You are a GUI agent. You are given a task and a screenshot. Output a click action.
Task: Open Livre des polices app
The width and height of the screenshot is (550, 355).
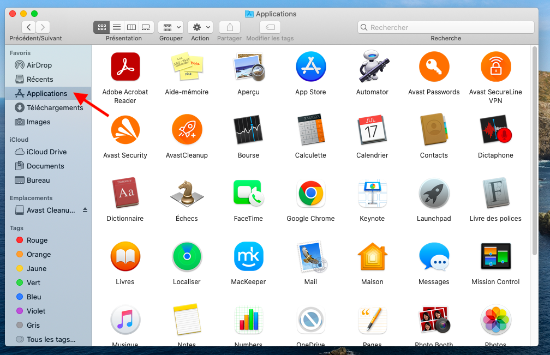495,193
